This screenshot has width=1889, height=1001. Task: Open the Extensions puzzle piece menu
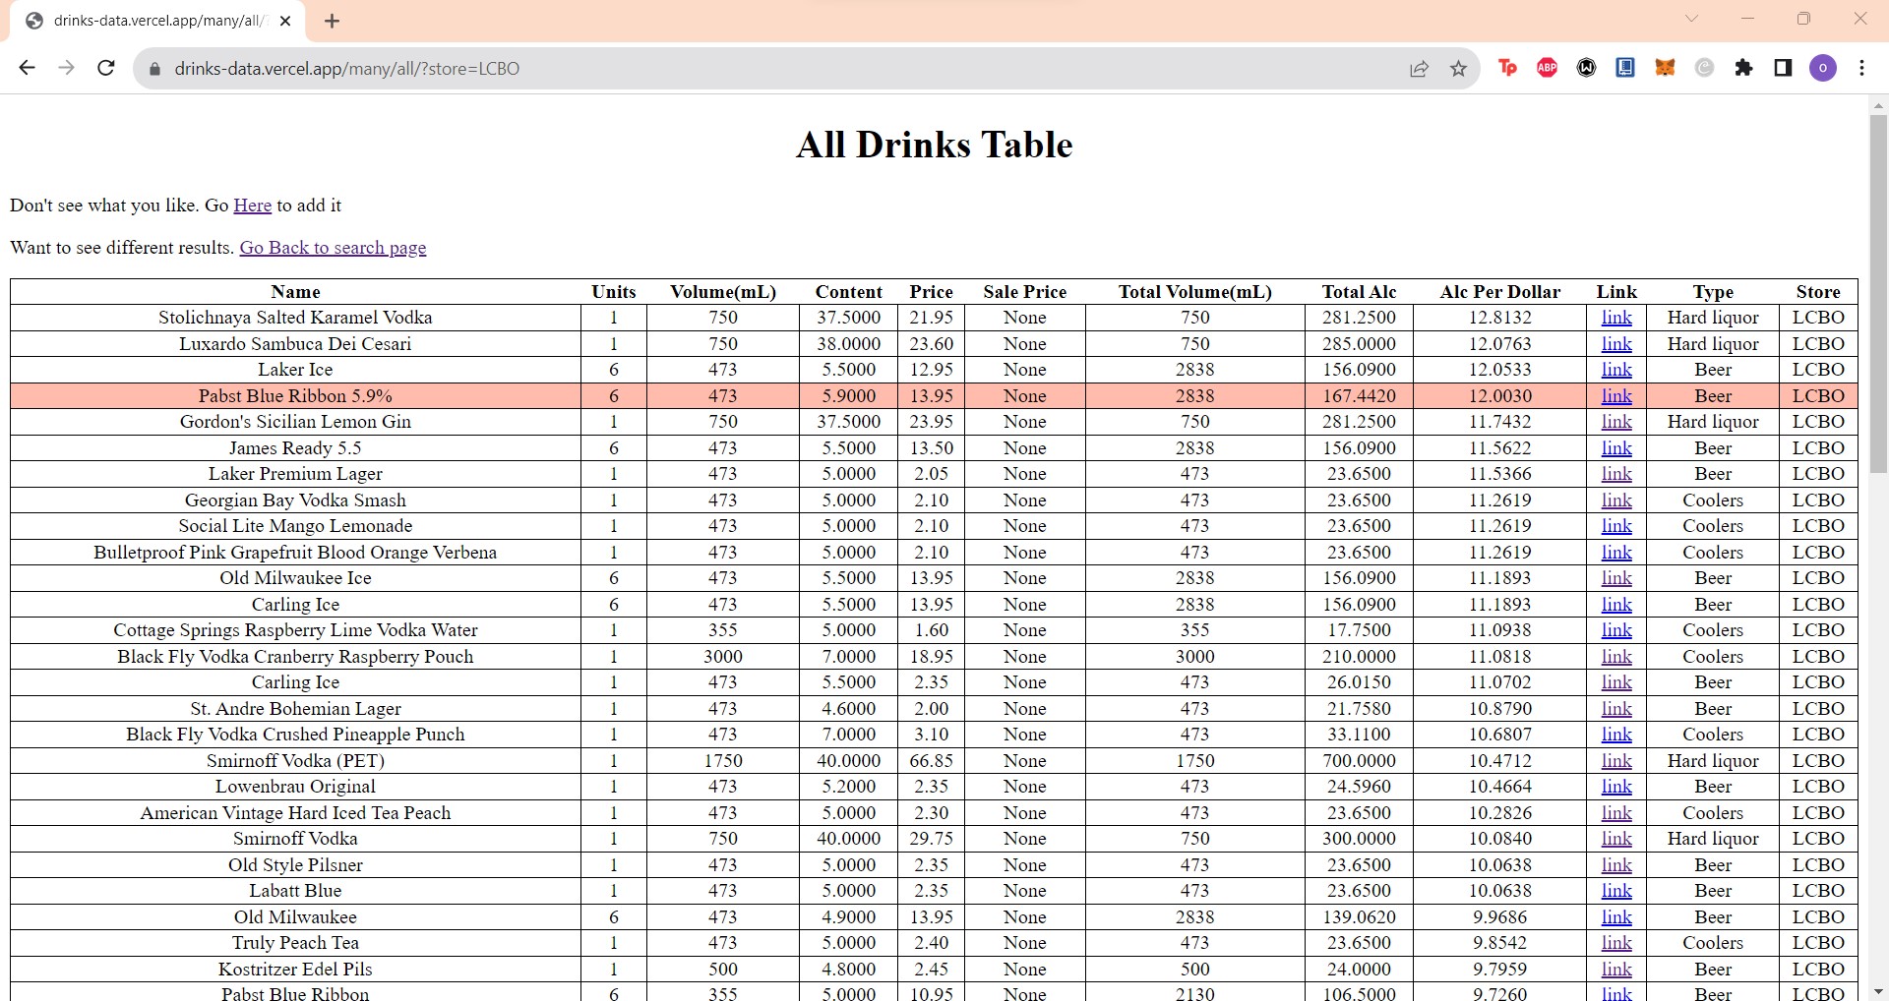(x=1743, y=68)
